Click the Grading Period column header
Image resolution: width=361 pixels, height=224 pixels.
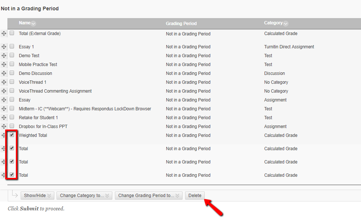(181, 24)
